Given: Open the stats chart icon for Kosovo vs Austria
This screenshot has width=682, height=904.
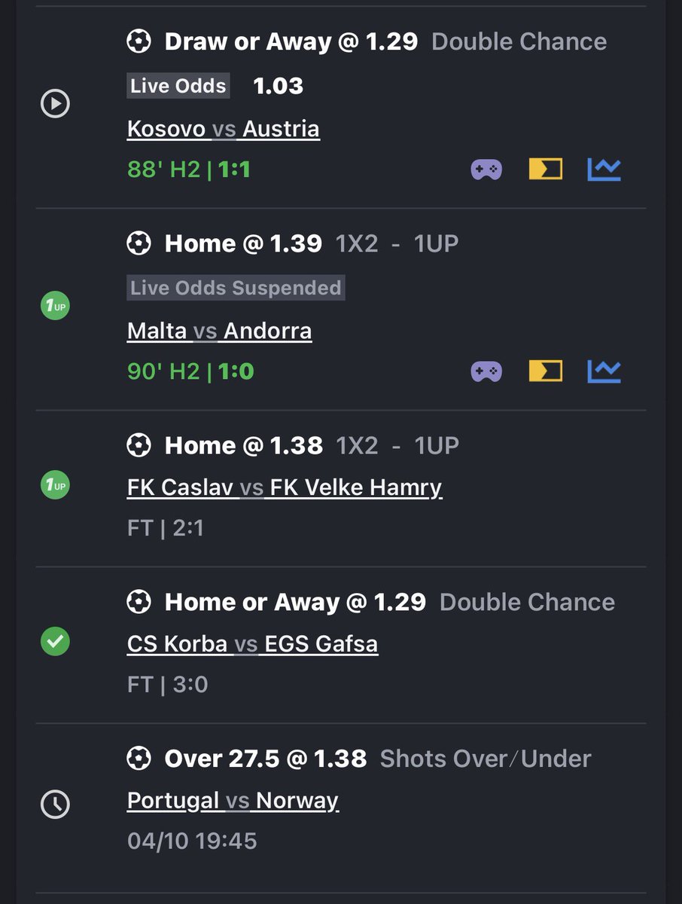Looking at the screenshot, I should [x=604, y=169].
